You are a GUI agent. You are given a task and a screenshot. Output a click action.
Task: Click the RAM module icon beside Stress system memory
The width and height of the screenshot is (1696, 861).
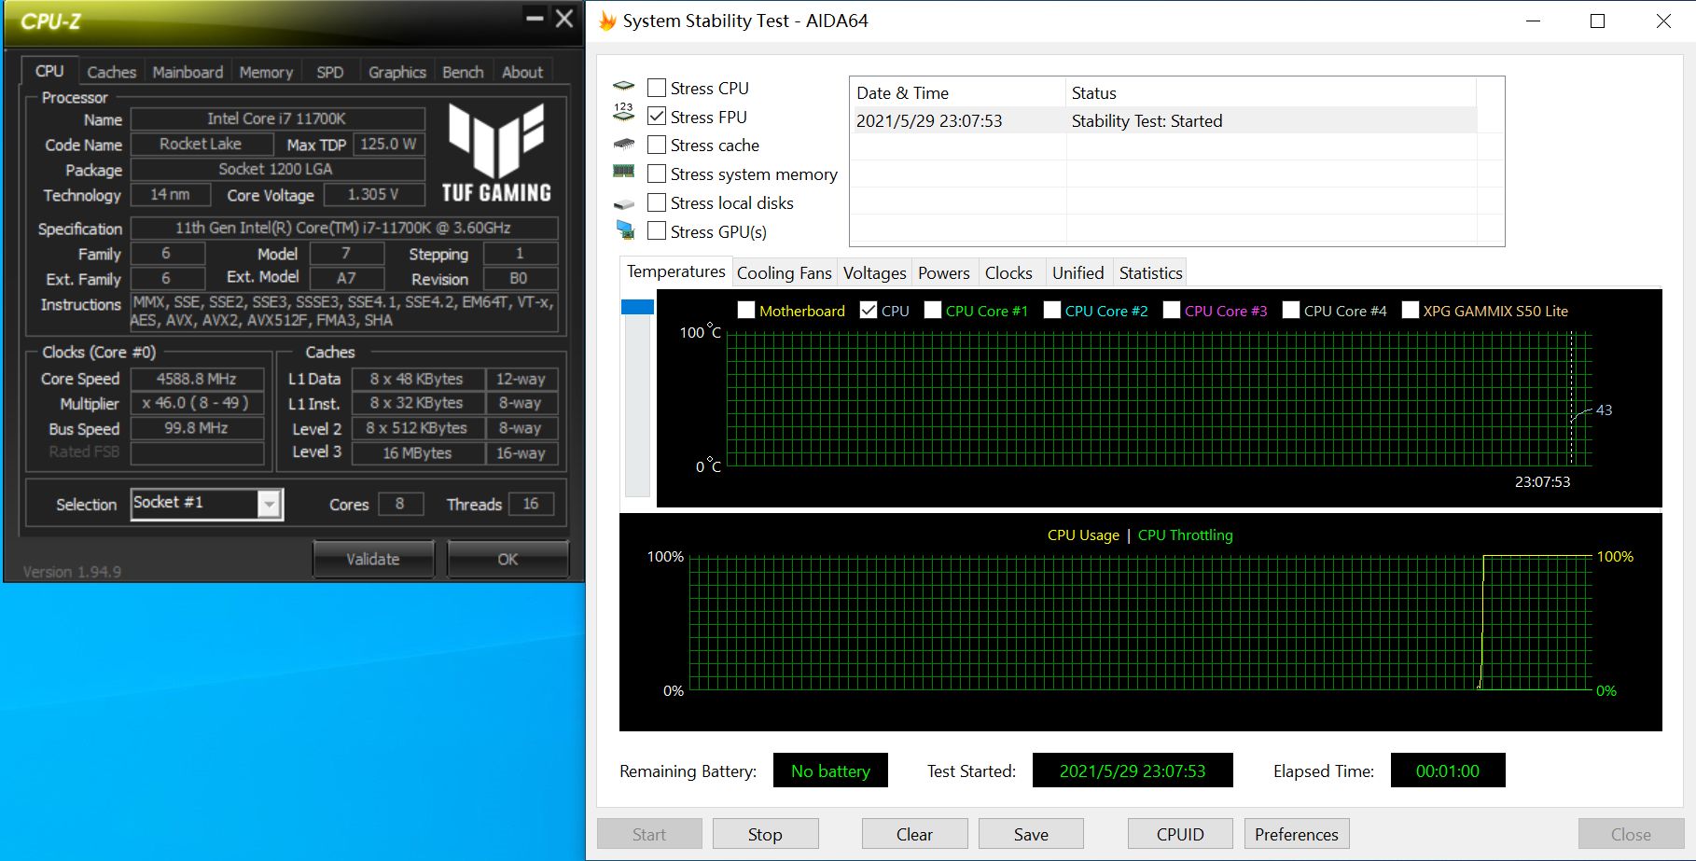point(623,172)
